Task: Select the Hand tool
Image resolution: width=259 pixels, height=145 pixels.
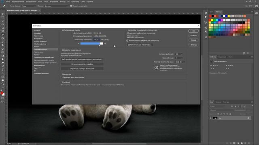Action: point(3,80)
